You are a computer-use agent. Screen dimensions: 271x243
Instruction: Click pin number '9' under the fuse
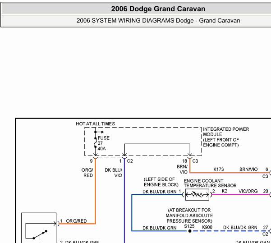[91, 161]
